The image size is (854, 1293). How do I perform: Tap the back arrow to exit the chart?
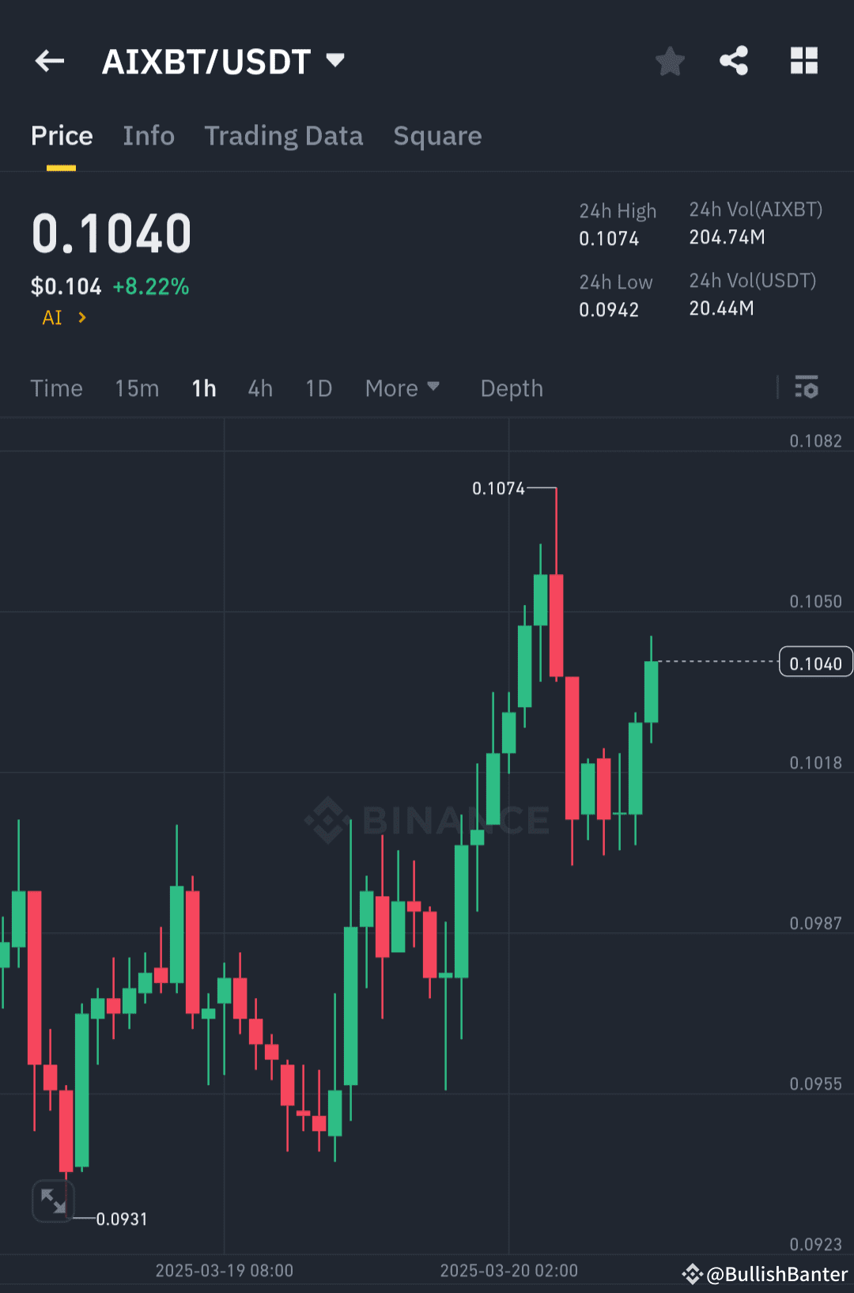49,61
